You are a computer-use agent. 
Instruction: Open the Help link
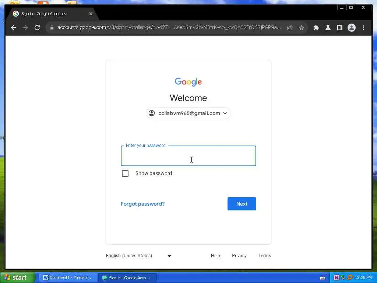(x=215, y=256)
